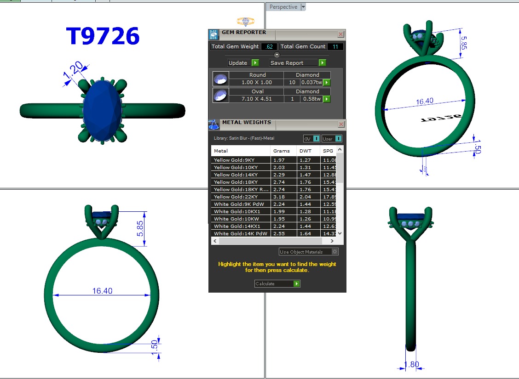Click green arrow beside 0.037tw Round diamond
519x379 pixels.
327,83
